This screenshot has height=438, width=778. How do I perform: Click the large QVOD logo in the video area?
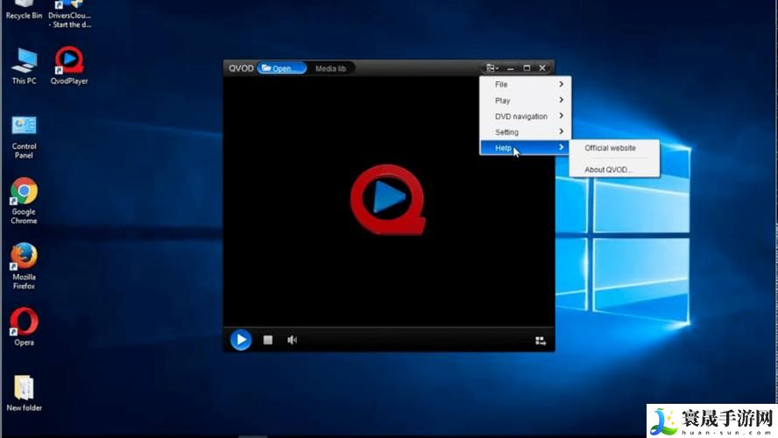click(388, 199)
